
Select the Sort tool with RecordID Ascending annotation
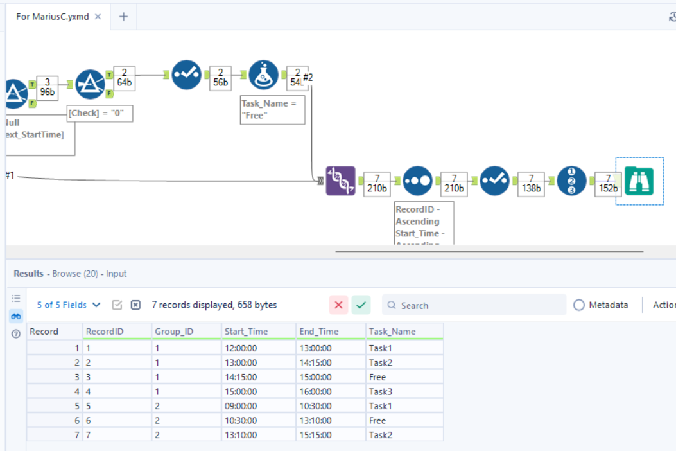(417, 181)
